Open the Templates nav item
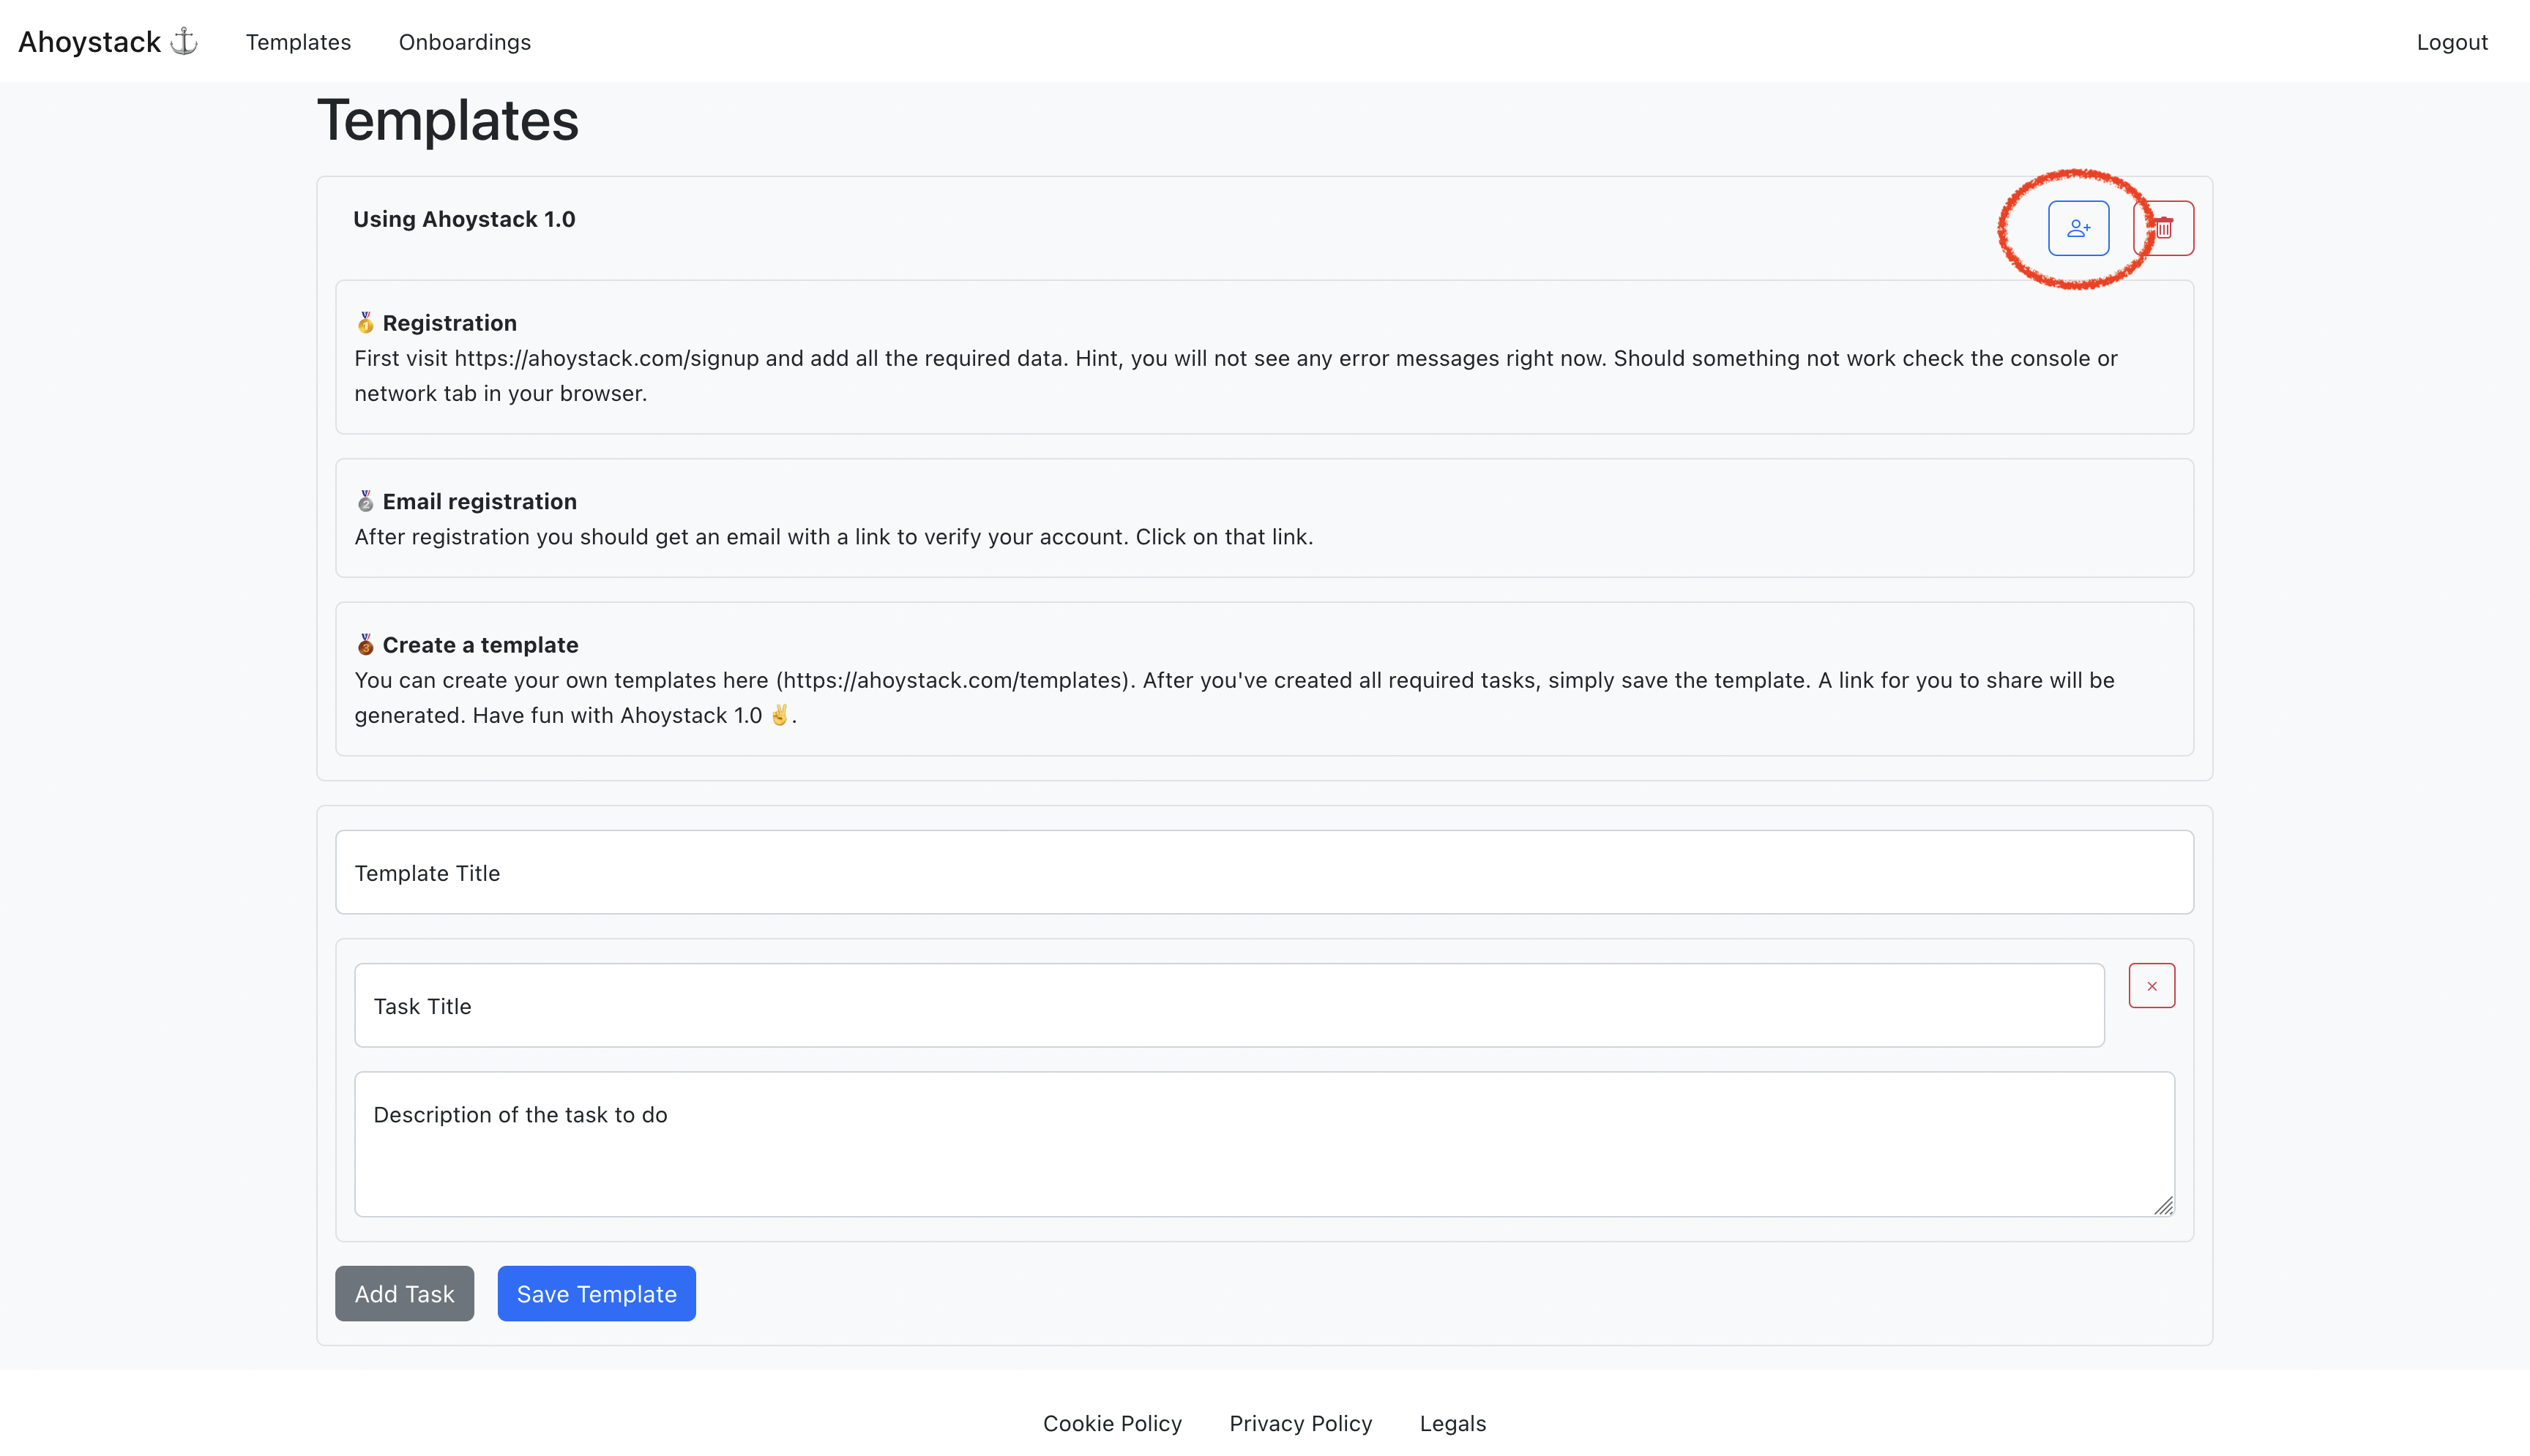 pyautogui.click(x=298, y=42)
